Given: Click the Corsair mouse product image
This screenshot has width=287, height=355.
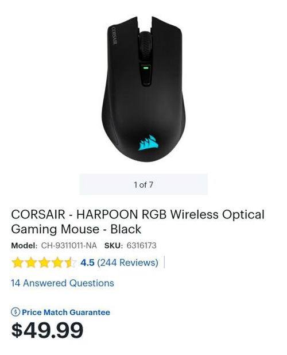Looking at the screenshot, I should tap(143, 88).
